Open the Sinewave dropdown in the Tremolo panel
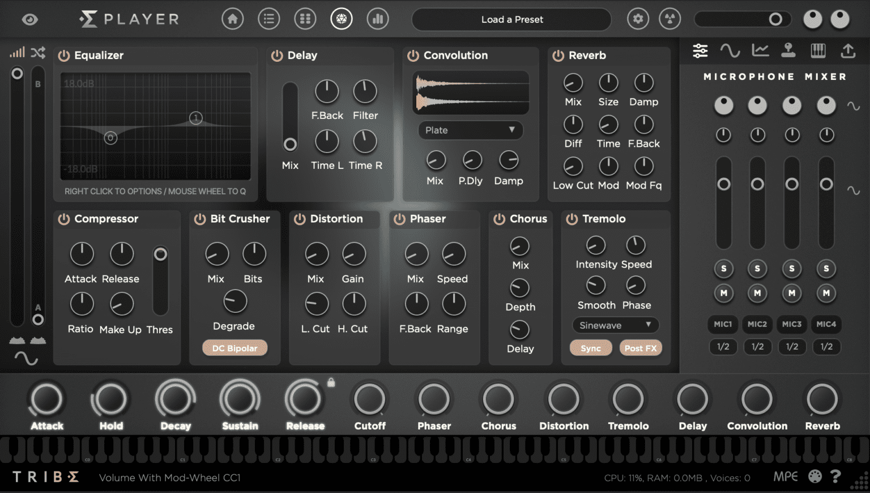 (x=615, y=325)
